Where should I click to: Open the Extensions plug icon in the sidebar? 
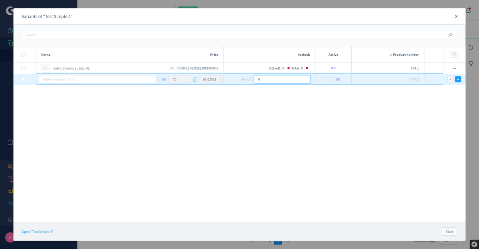tap(10, 204)
